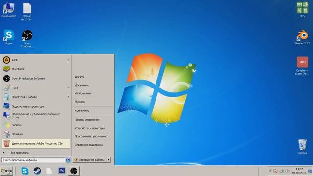Launch Записки sticky notes
The height and width of the screenshot is (176, 313).
point(36,125)
